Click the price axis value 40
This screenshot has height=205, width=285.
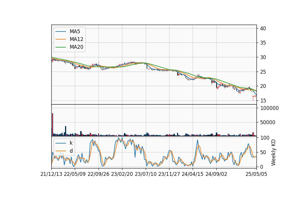click(263, 29)
